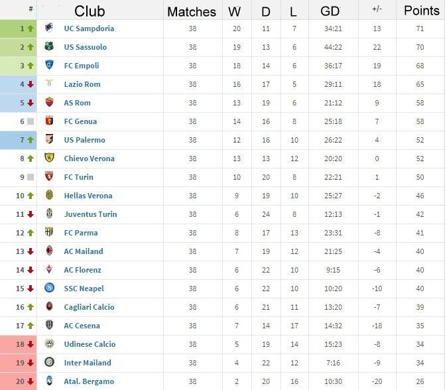Sort table by the Matches column header

(192, 12)
